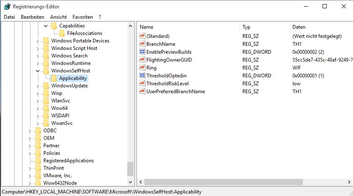The width and height of the screenshot is (353, 196).
Task: Click the ThresholdOptedin DWORD icon
Action: click(142, 75)
